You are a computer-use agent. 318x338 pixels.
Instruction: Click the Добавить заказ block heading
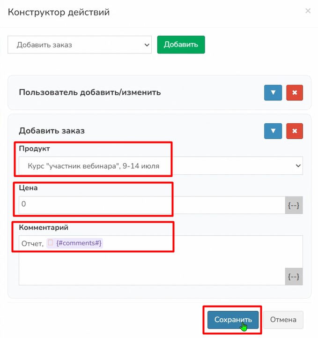[x=52, y=131]
